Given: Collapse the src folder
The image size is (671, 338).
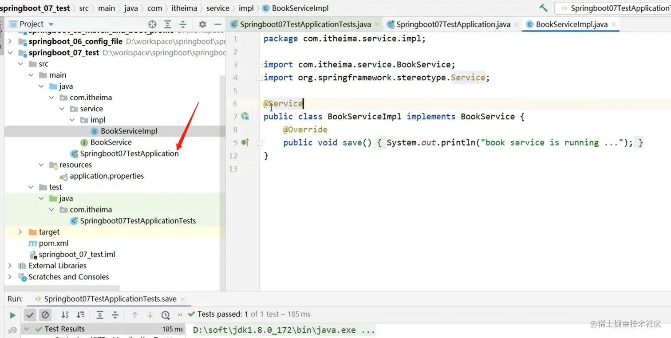Looking at the screenshot, I should 20,64.
